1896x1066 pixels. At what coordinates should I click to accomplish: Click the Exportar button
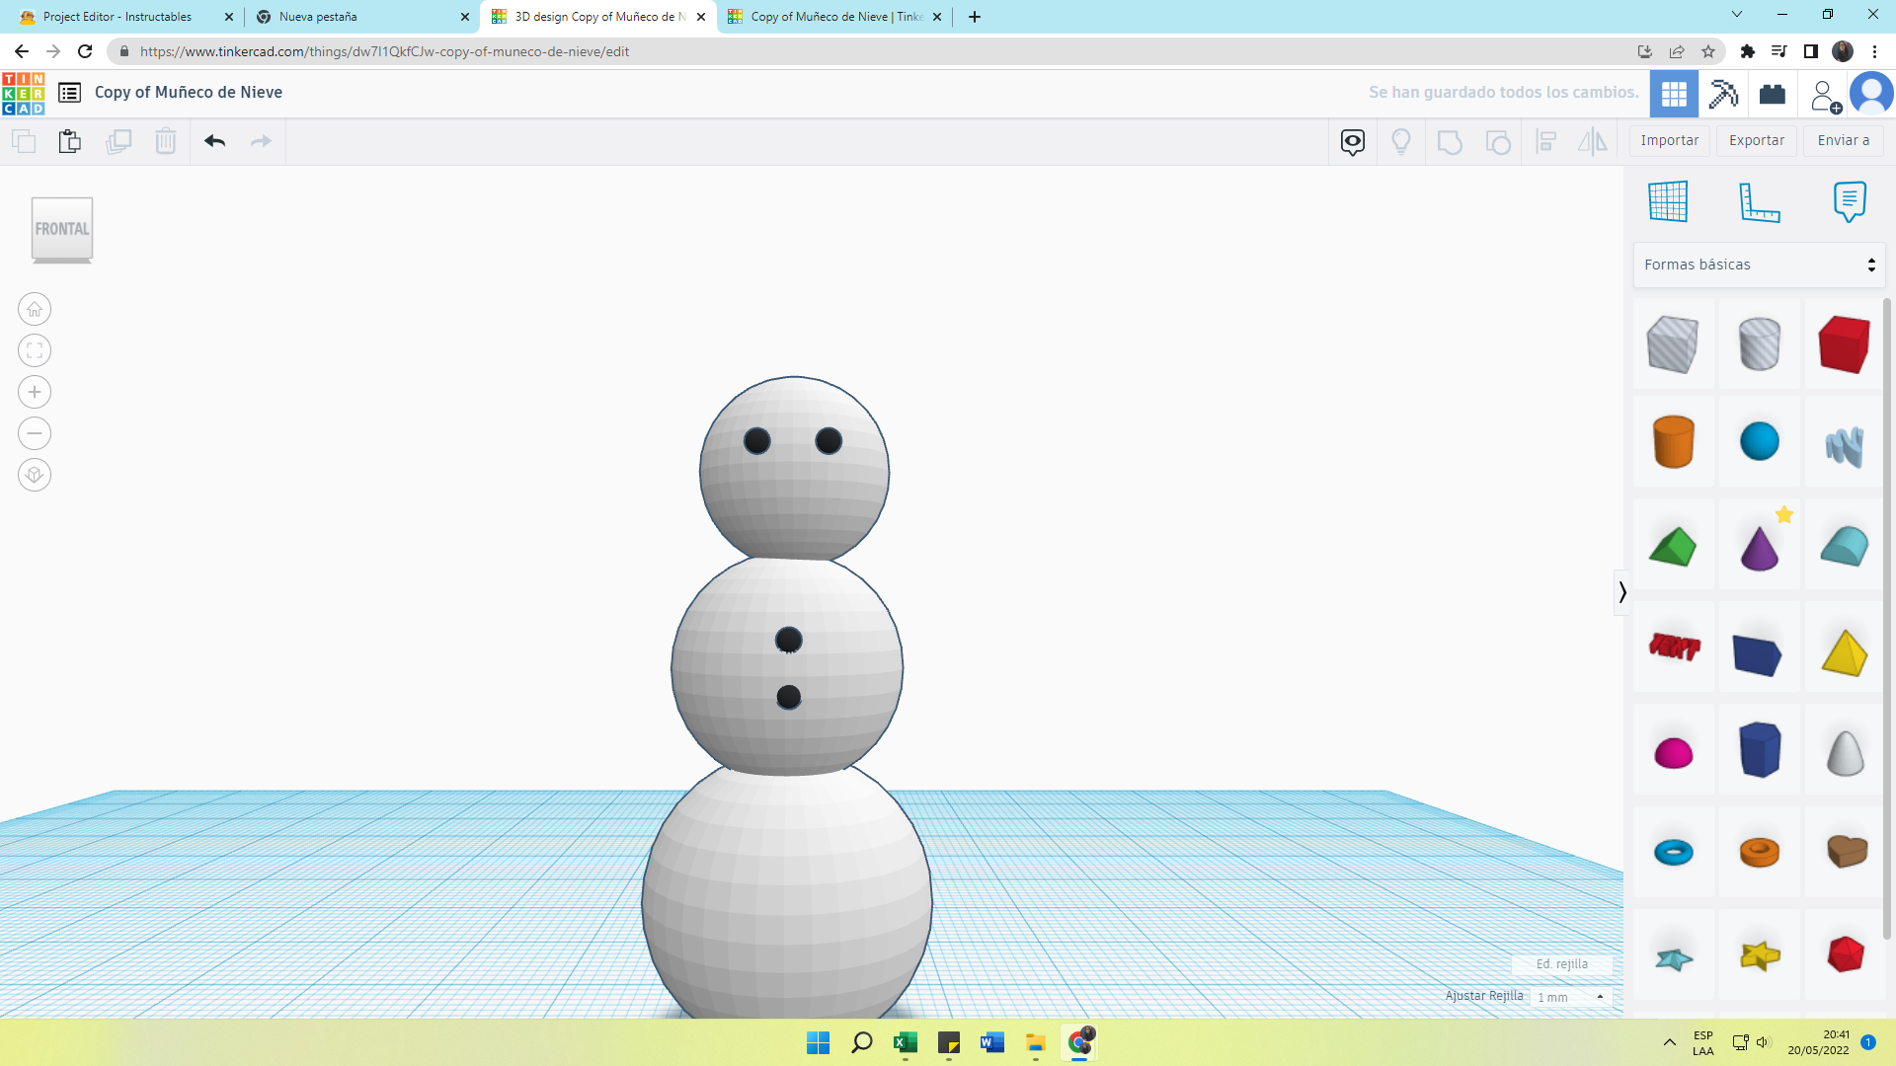1756,140
